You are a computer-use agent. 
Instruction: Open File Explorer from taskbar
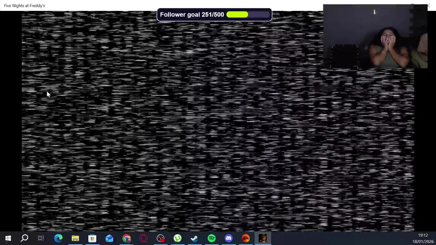[75, 238]
